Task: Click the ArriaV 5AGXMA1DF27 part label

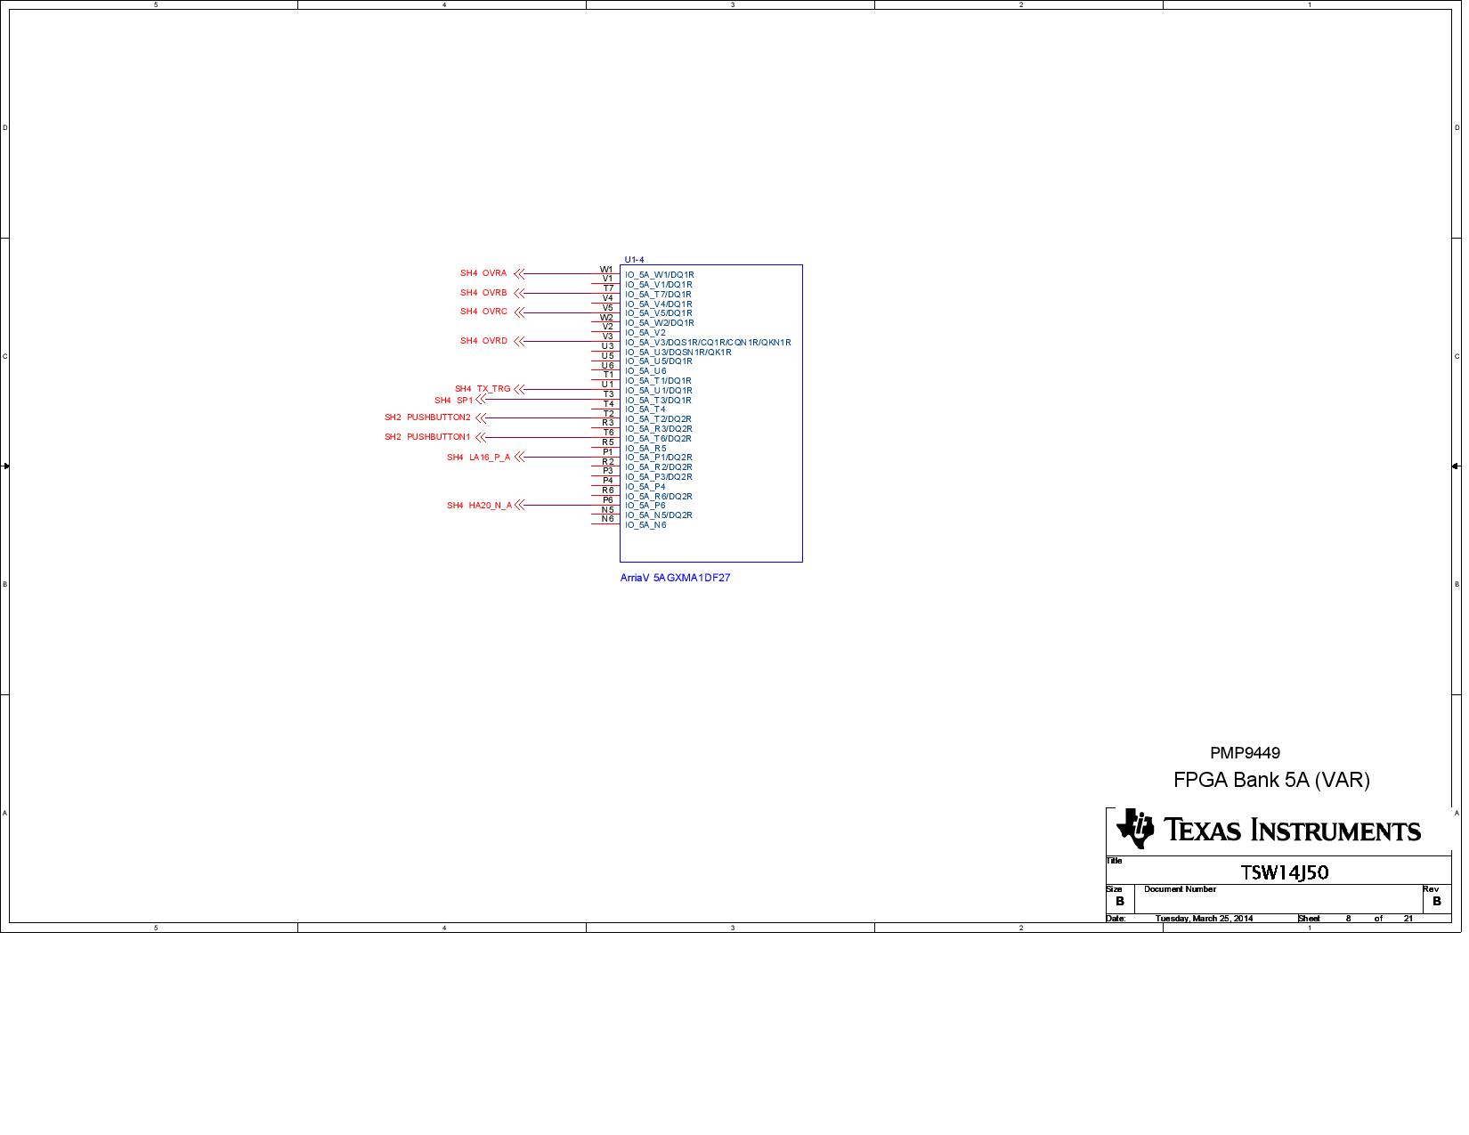Action: 675,578
